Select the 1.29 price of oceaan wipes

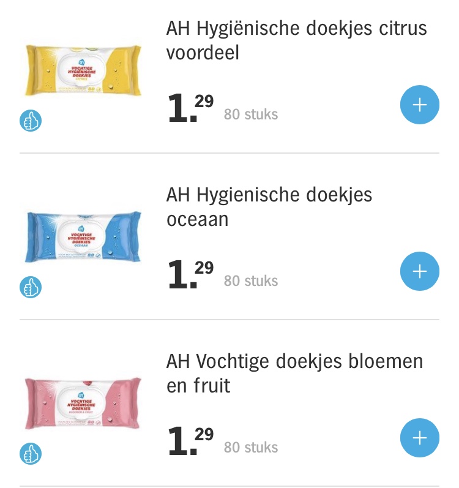pos(190,274)
